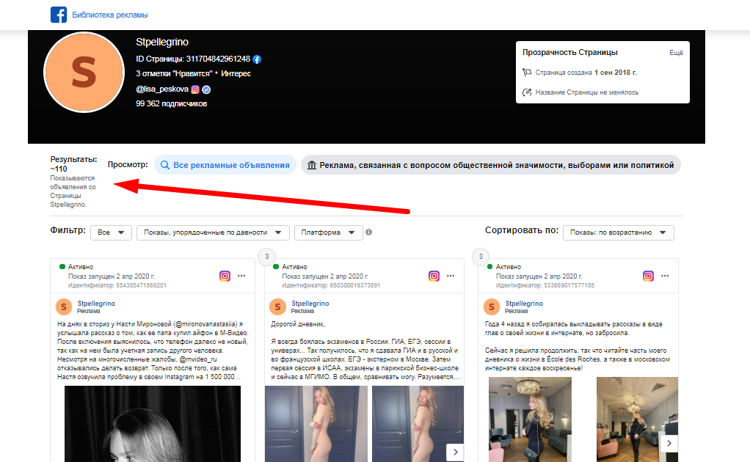Select the Все рекламные объявления tab
This screenshot has width=750, height=462.
225,165
